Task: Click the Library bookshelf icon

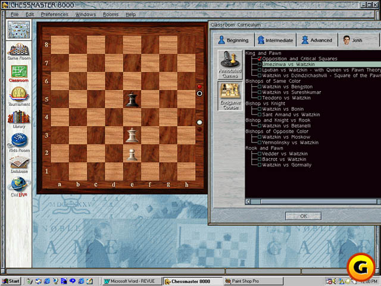Action: 19,117
